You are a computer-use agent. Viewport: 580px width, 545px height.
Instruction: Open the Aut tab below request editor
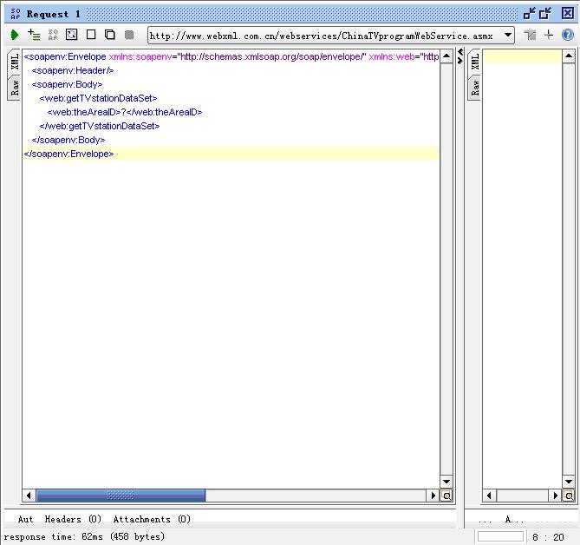25,520
